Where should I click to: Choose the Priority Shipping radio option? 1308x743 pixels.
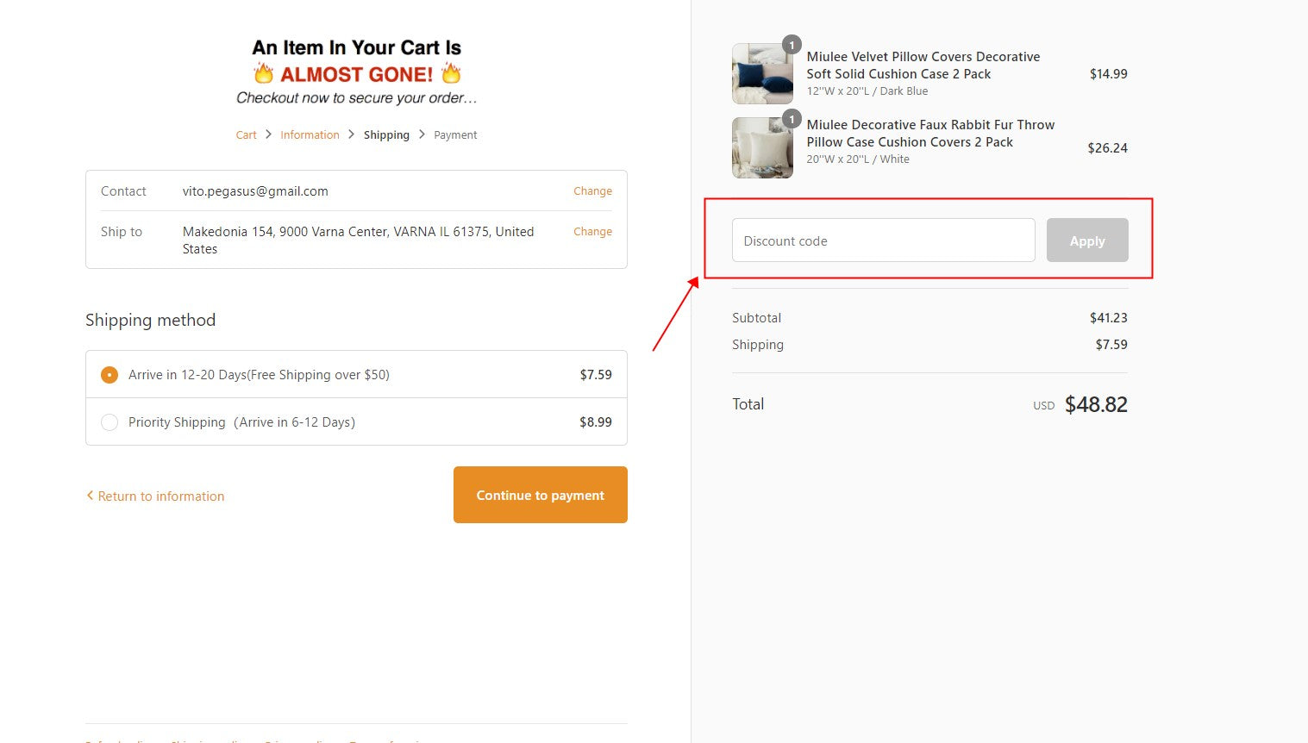click(x=110, y=422)
